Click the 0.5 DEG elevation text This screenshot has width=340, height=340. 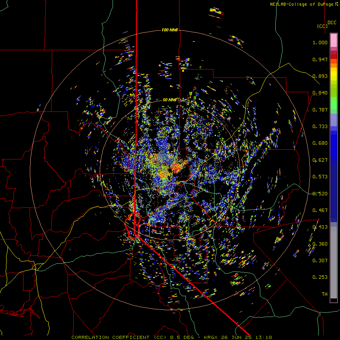[x=182, y=337]
